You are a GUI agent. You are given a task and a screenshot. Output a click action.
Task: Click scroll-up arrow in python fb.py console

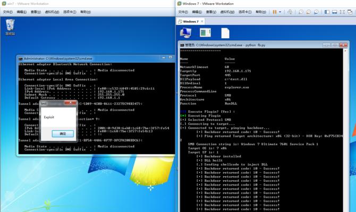345,51
